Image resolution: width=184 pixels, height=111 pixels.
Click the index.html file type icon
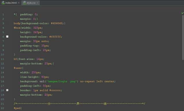click(x=3, y=3)
